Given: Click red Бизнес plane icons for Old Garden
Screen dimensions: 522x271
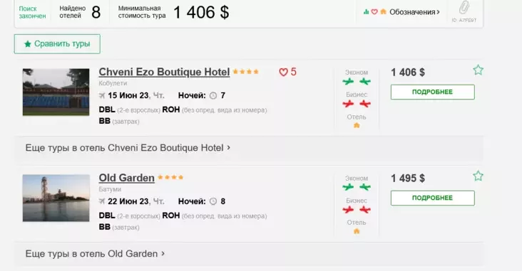Looking at the screenshot, I should pos(357,210).
